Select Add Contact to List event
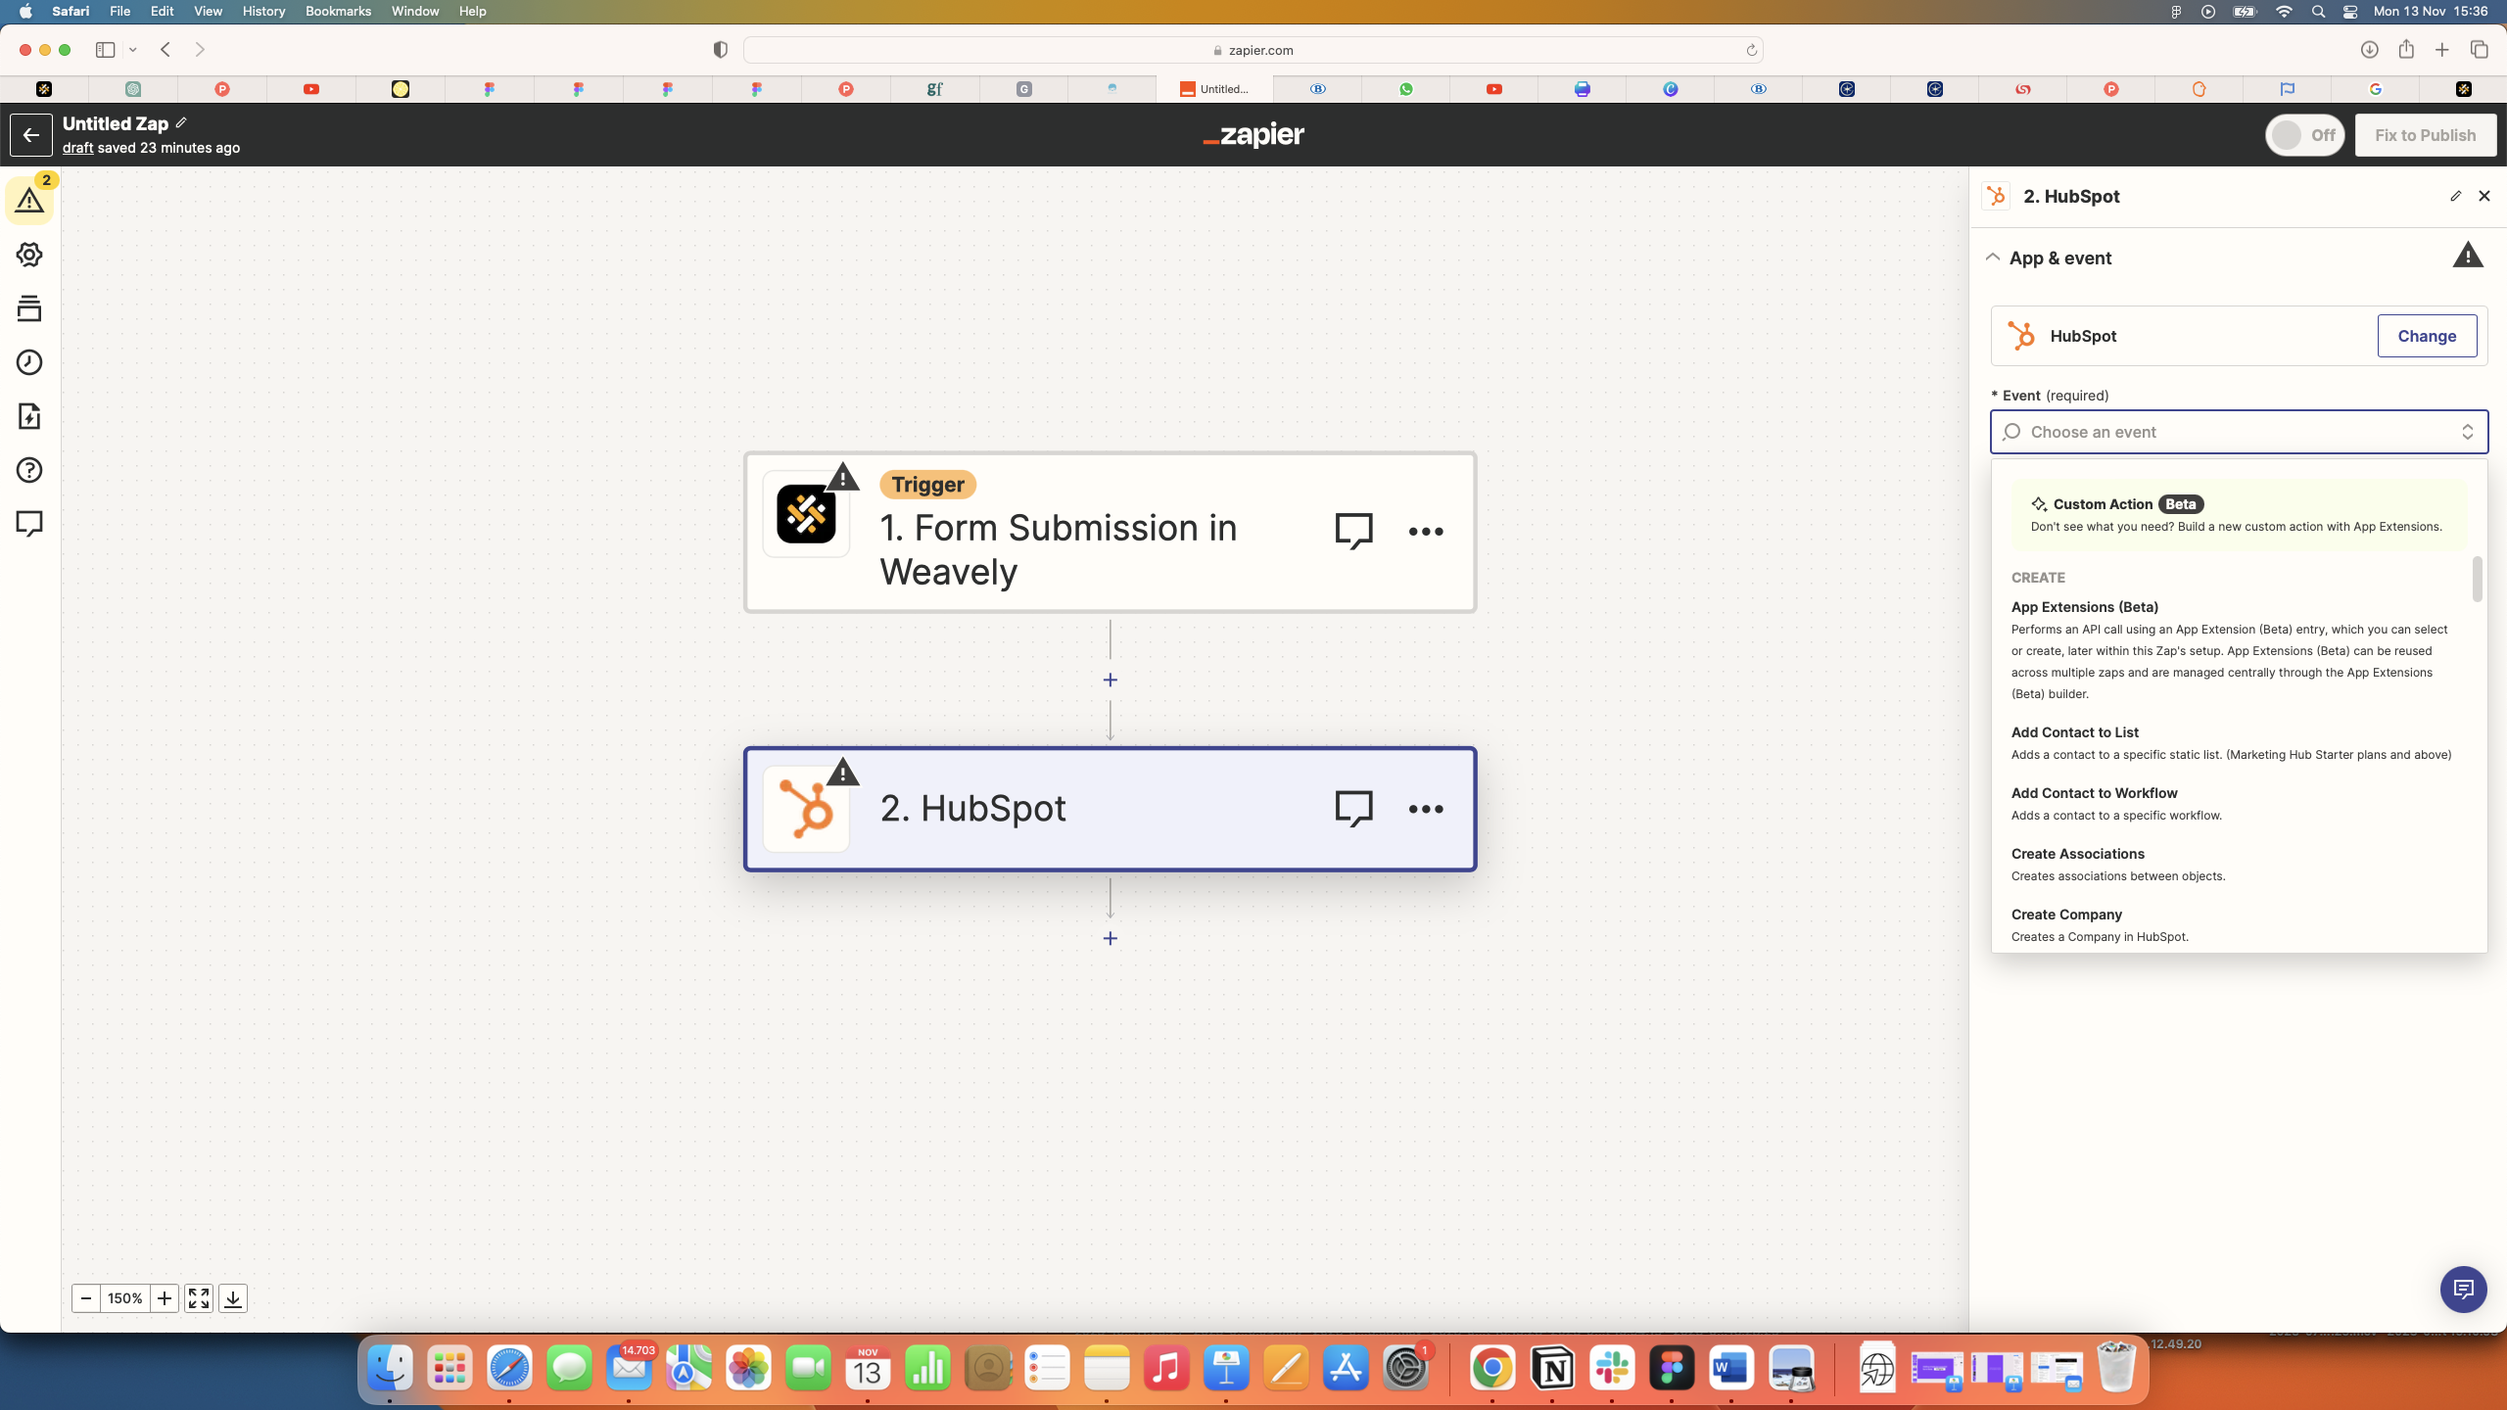The width and height of the screenshot is (2507, 1410). (2239, 743)
